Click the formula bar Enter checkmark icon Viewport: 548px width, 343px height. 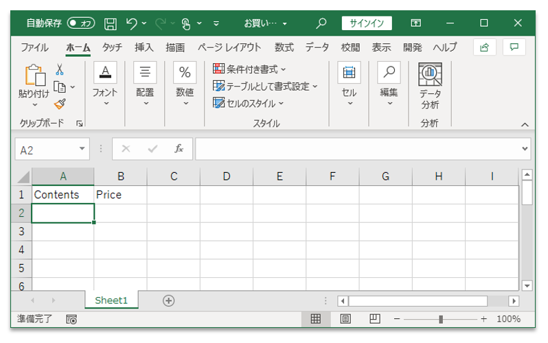pos(152,149)
